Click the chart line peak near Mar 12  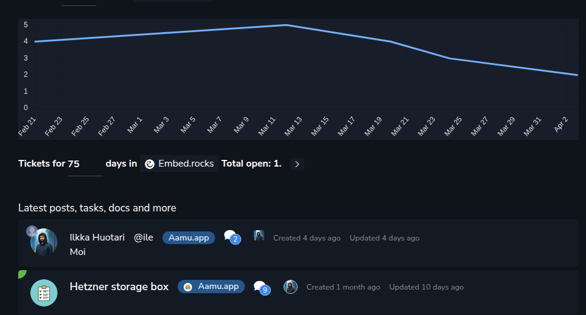286,25
